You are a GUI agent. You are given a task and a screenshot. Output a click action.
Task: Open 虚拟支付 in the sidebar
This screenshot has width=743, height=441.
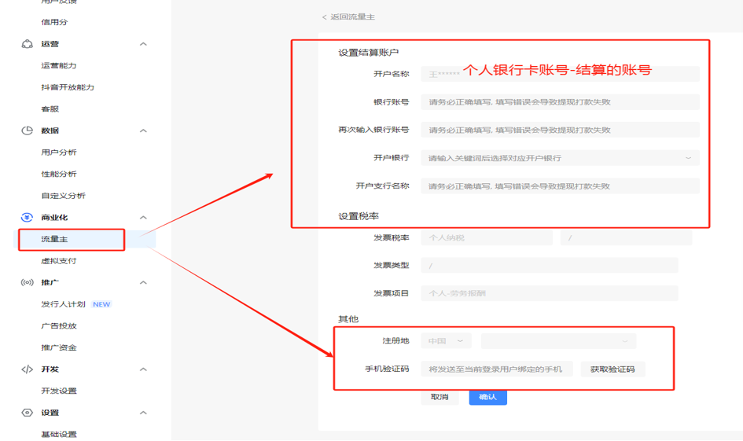[59, 261]
